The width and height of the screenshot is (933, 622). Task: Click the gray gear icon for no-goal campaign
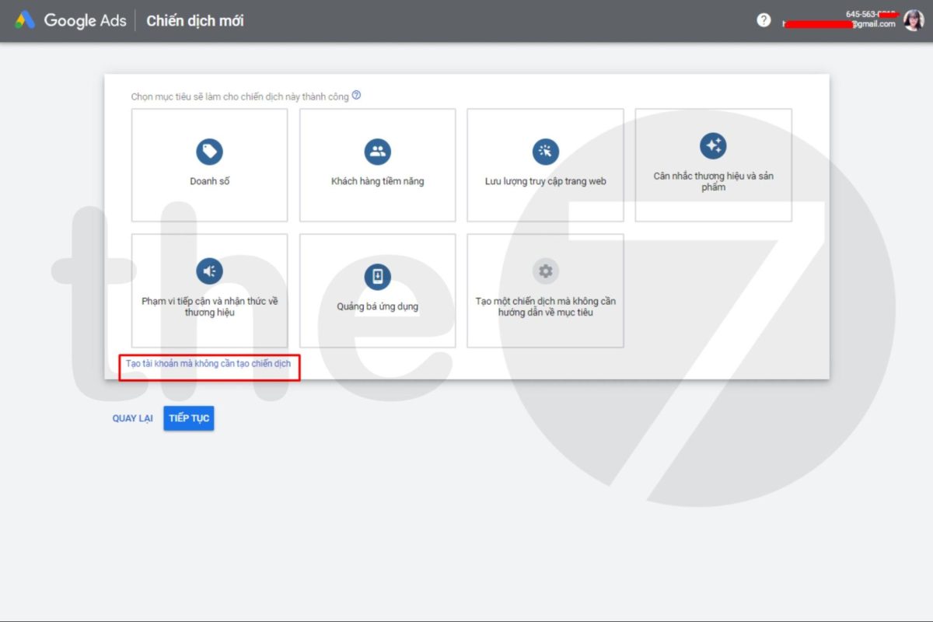(x=545, y=271)
